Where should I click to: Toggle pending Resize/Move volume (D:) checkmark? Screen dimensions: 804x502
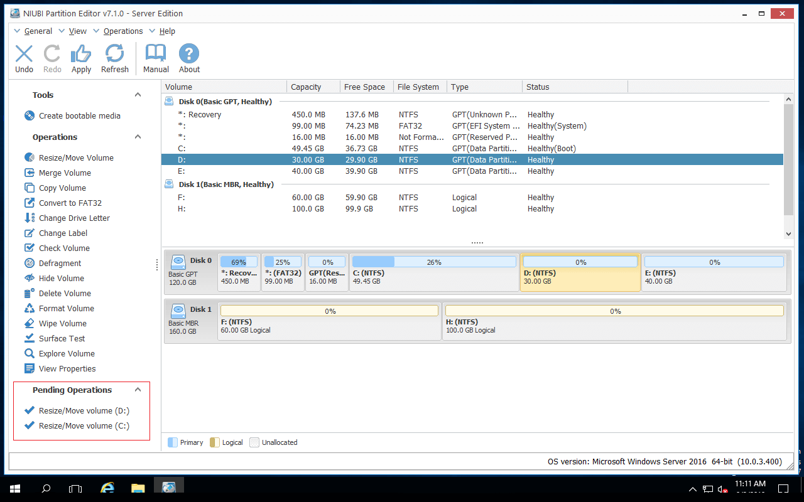point(29,410)
